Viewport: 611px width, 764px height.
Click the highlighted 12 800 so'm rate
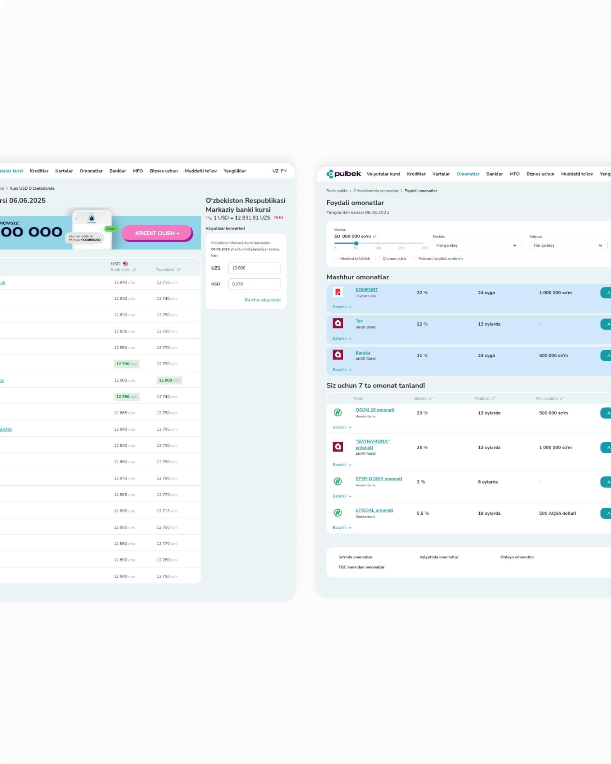click(x=169, y=380)
